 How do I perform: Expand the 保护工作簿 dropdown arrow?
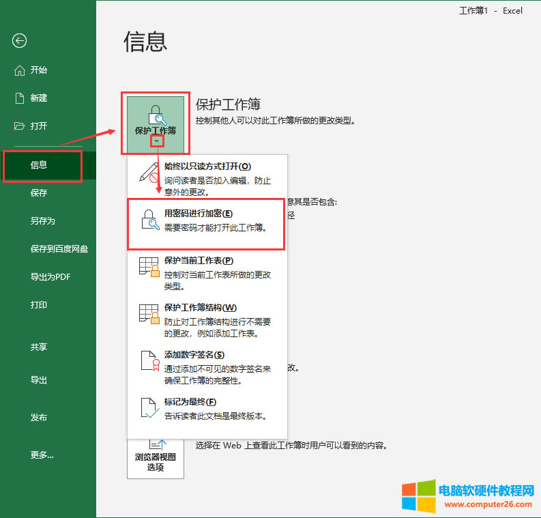[157, 141]
